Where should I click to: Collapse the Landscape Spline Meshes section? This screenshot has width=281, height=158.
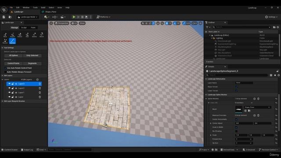tap(206, 95)
